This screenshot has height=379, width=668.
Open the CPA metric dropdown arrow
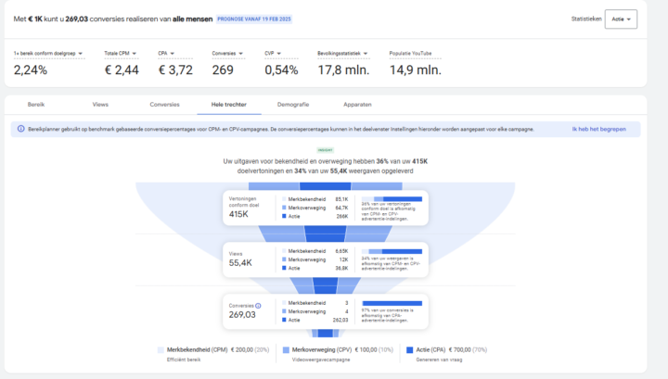(x=173, y=54)
